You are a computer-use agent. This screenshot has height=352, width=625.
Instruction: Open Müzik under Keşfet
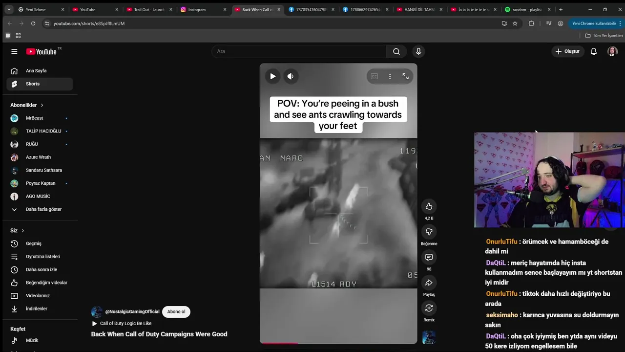pyautogui.click(x=40, y=340)
